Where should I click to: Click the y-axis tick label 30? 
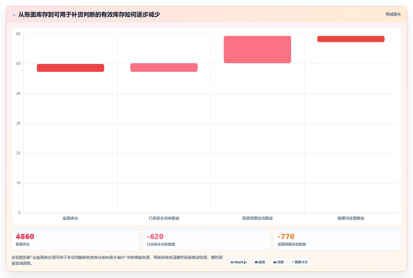18,124
